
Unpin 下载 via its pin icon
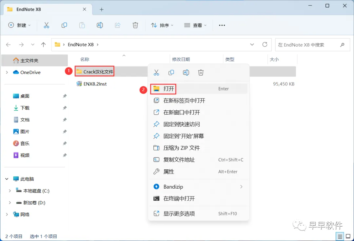pos(65,108)
